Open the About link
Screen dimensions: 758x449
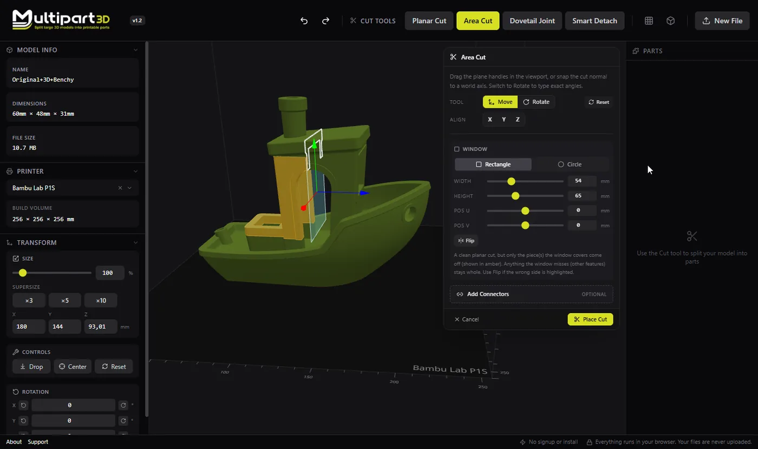click(14, 442)
